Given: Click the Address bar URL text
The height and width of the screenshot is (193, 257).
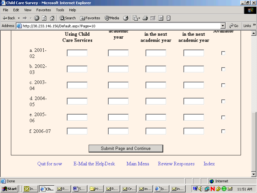Looking at the screenshot, I should pyautogui.click(x=59, y=26).
